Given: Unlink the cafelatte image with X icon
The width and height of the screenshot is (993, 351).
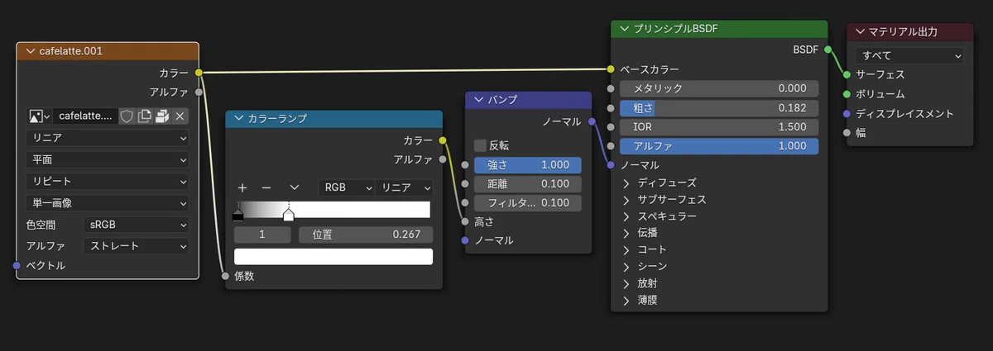Looking at the screenshot, I should tap(180, 116).
